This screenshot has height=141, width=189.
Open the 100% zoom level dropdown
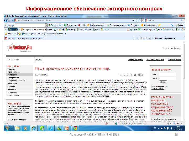point(182,124)
